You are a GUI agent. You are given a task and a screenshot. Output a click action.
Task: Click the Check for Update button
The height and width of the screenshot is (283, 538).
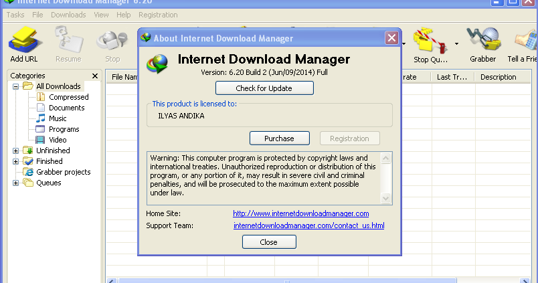pyautogui.click(x=264, y=88)
